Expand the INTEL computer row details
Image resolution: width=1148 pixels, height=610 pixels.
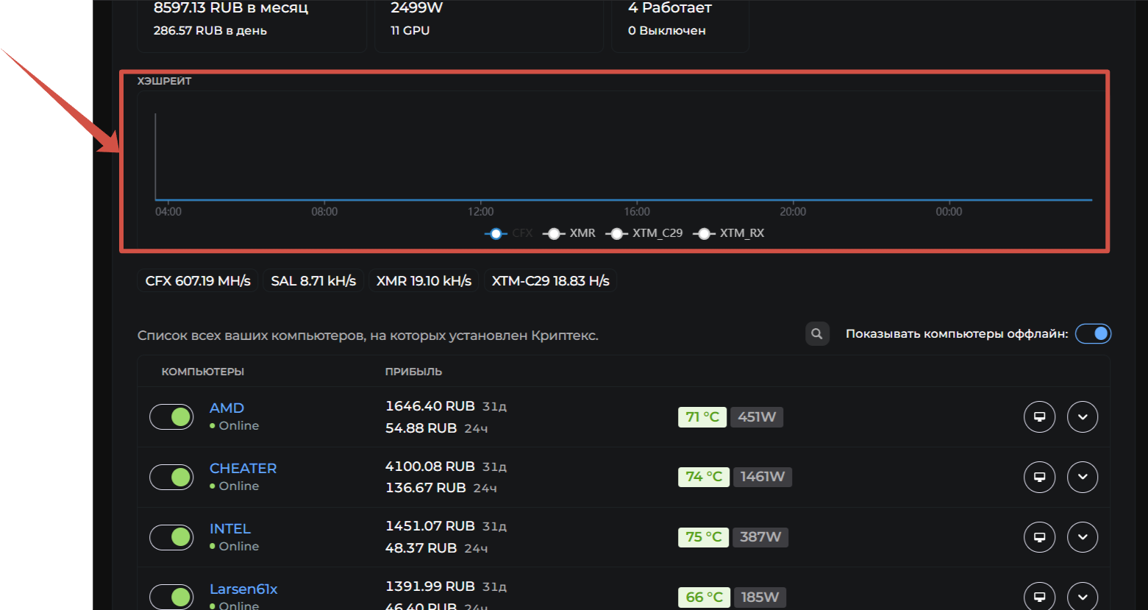pos(1082,537)
